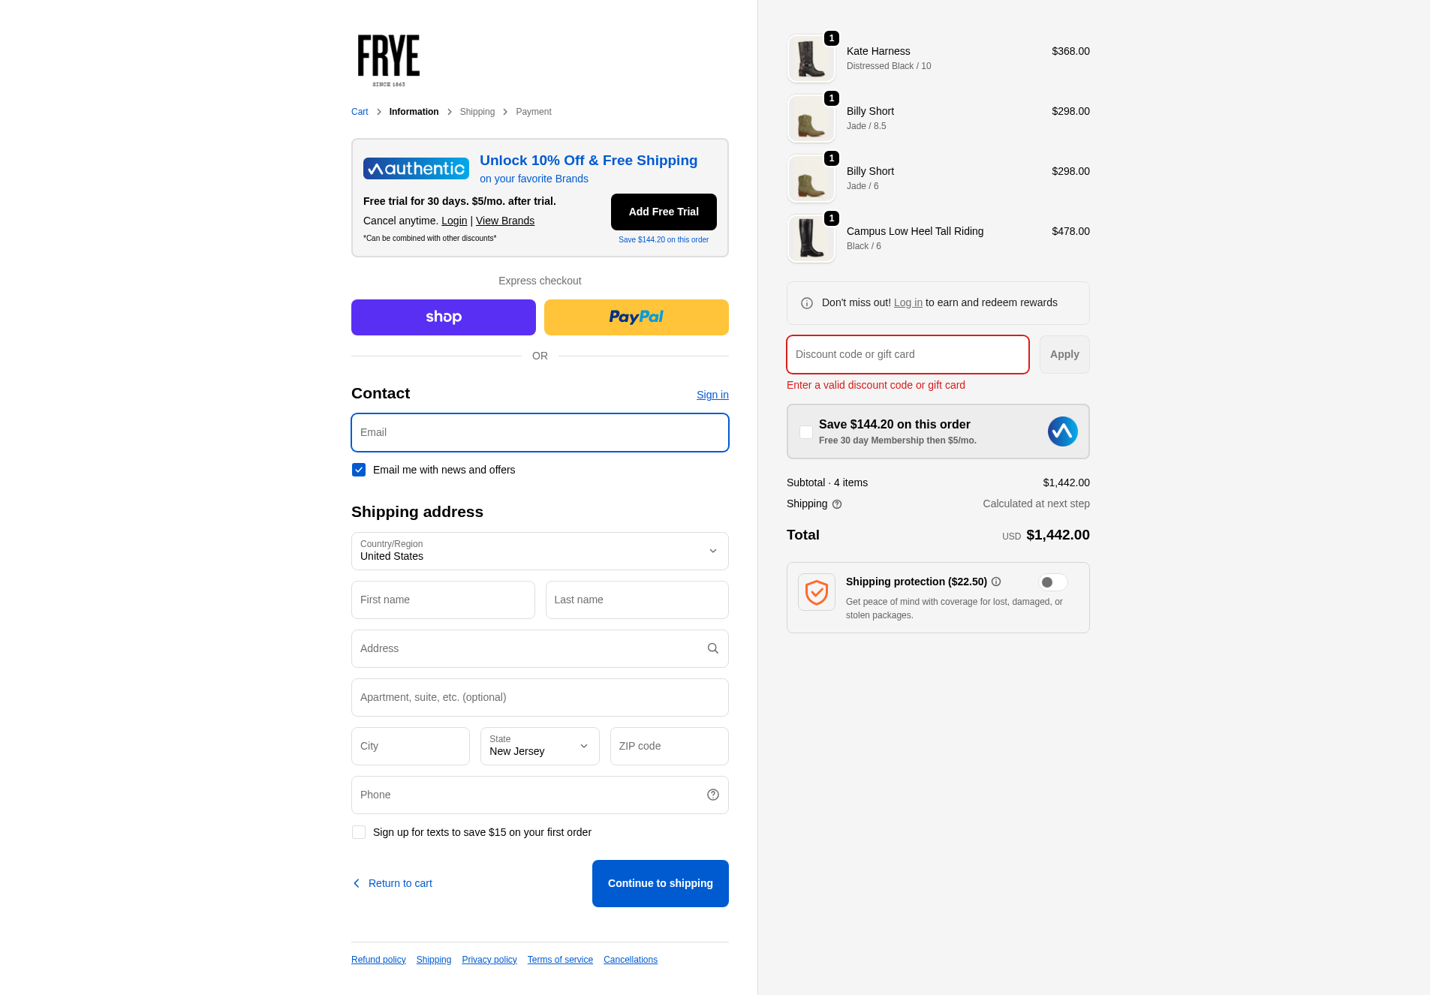
Task: Go to Cart breadcrumb
Action: click(x=360, y=112)
